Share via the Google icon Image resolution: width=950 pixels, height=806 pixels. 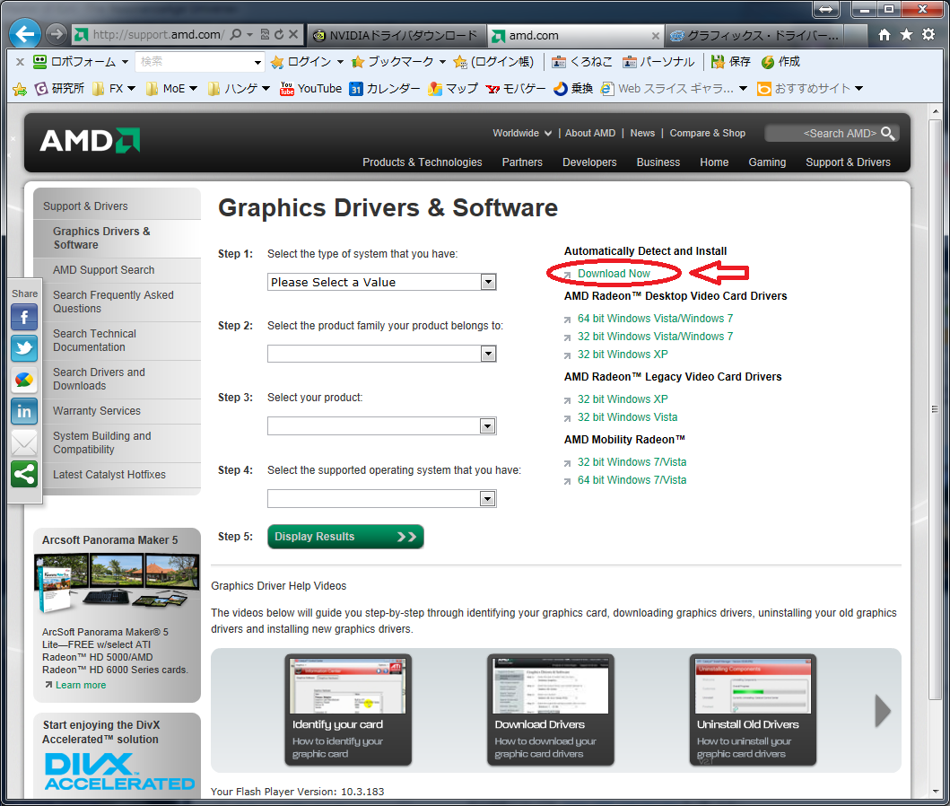[x=24, y=380]
